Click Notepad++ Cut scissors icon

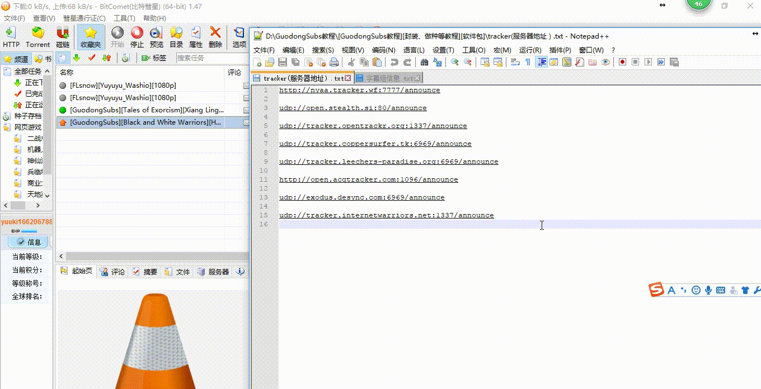(x=351, y=62)
